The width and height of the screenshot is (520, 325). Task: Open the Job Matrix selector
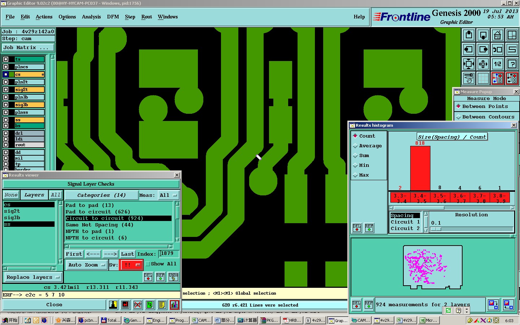click(28, 48)
